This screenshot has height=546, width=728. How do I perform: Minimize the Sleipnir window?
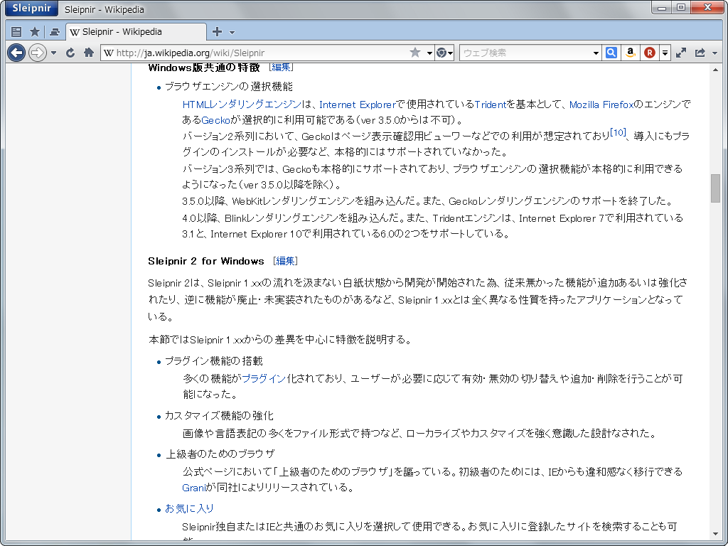662,7
